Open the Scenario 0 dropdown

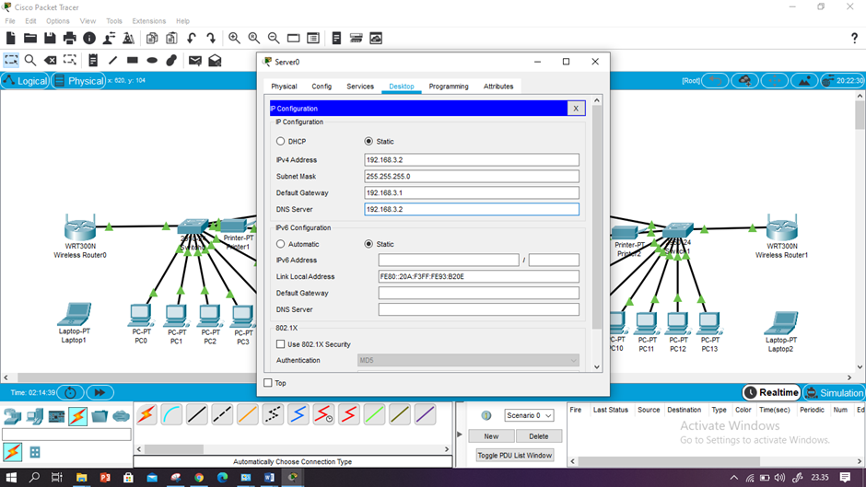pyautogui.click(x=529, y=415)
